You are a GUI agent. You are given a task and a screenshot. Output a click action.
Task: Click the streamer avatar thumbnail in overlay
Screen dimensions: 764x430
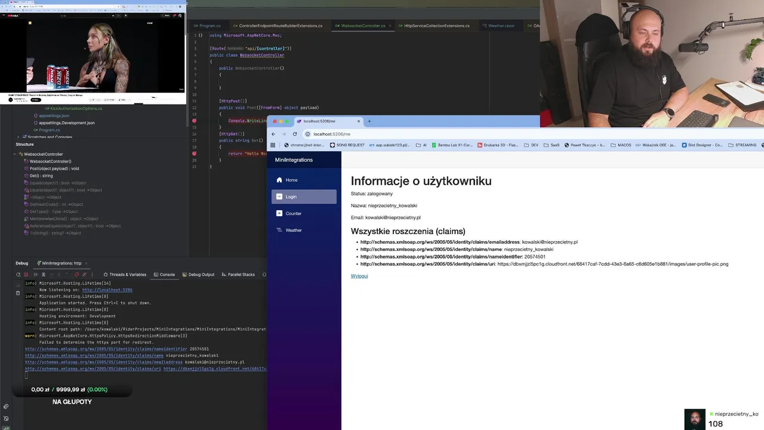[695, 419]
